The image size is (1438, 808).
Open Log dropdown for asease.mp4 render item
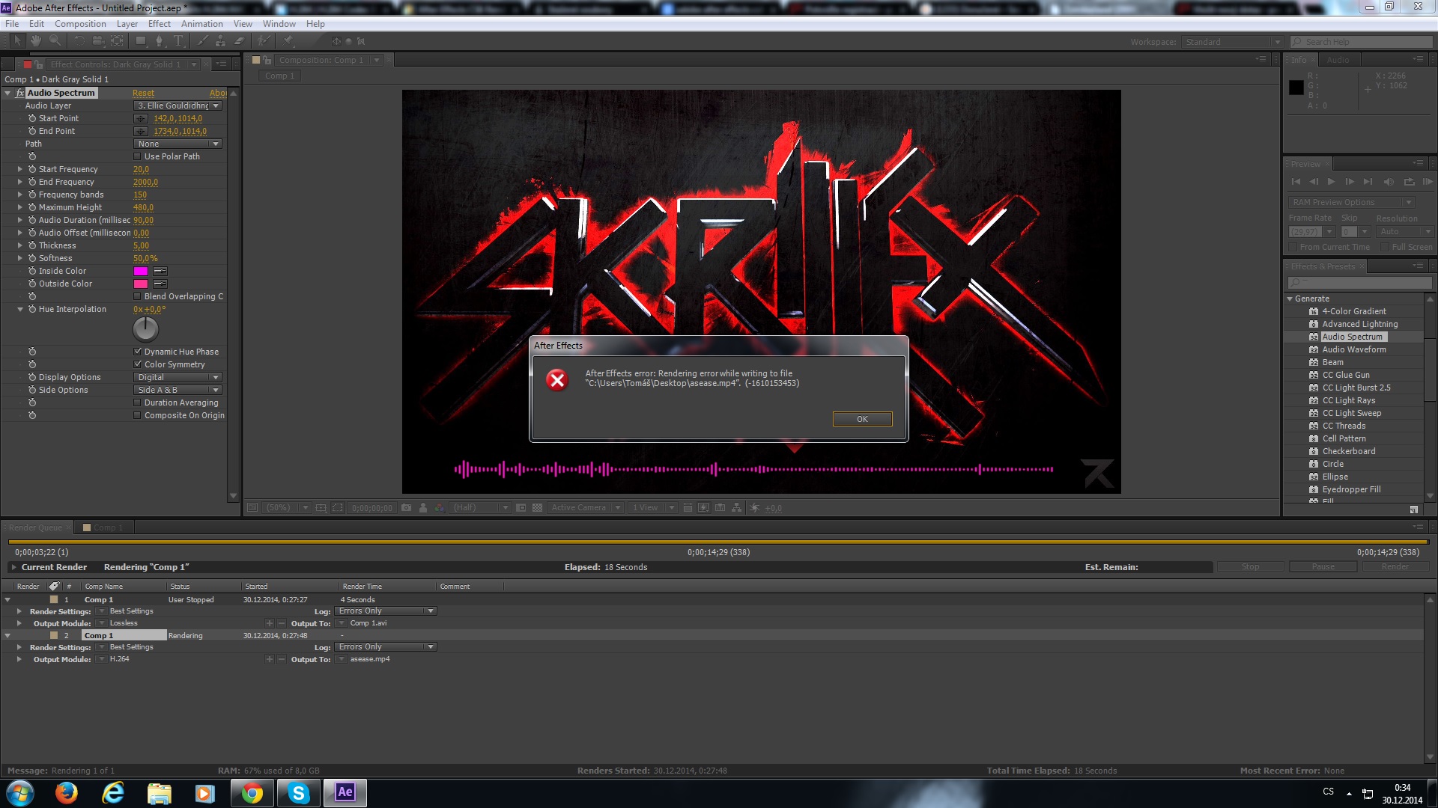[386, 647]
